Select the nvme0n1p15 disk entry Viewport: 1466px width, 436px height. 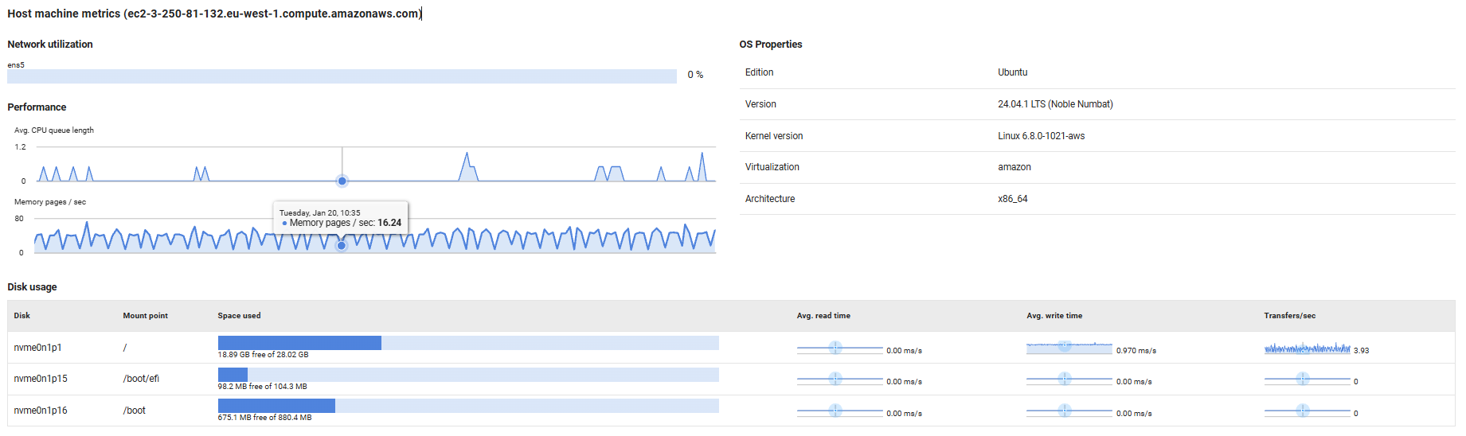(41, 379)
